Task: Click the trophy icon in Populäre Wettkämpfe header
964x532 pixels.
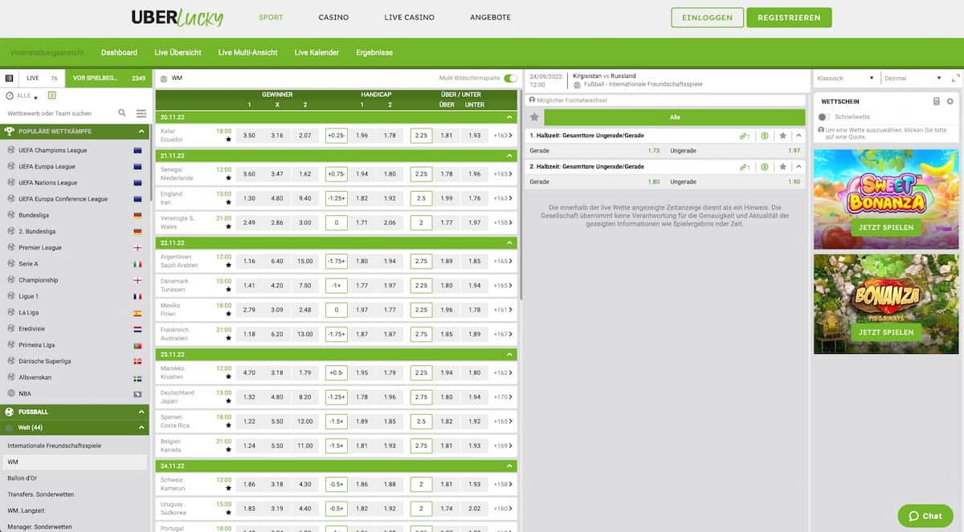Action: (x=10, y=131)
